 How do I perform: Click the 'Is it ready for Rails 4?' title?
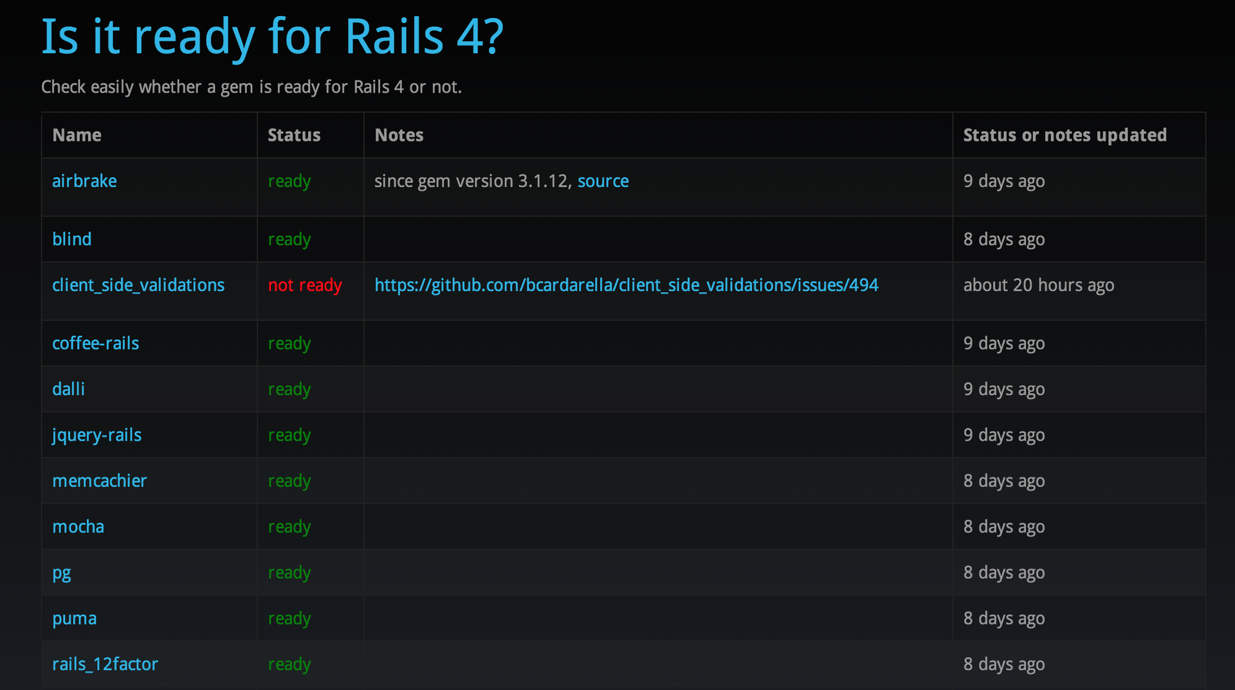tap(271, 37)
